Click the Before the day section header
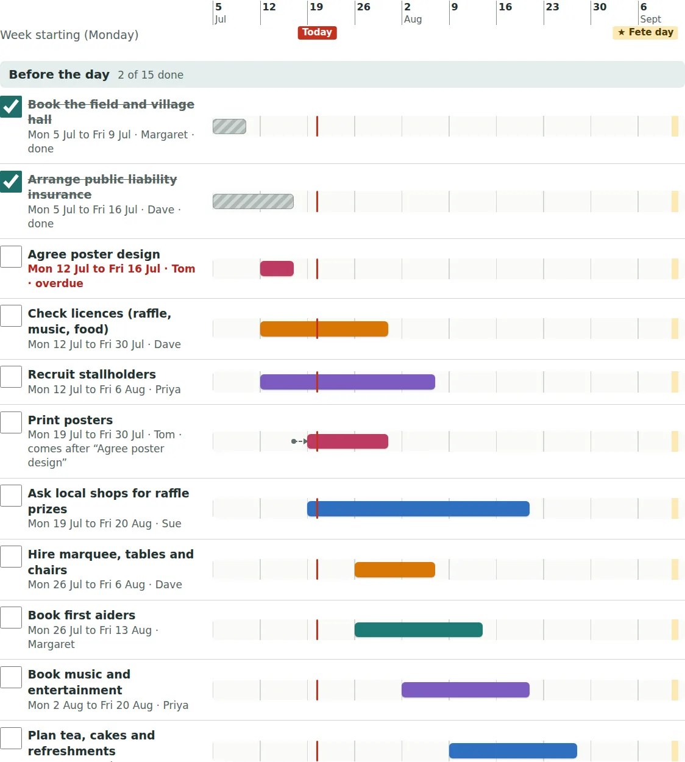This screenshot has height=762, width=685. [342, 74]
